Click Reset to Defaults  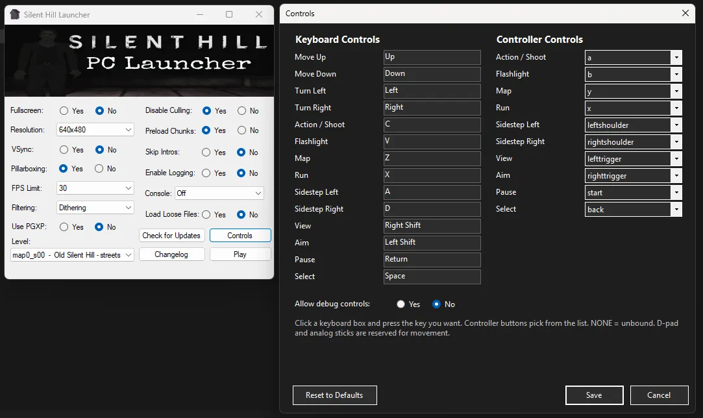[334, 395]
